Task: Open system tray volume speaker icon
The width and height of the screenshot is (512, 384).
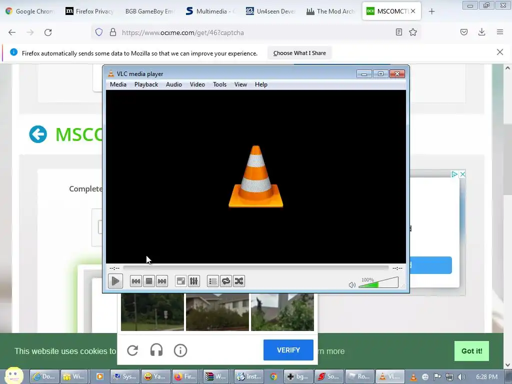Action: pos(461,377)
